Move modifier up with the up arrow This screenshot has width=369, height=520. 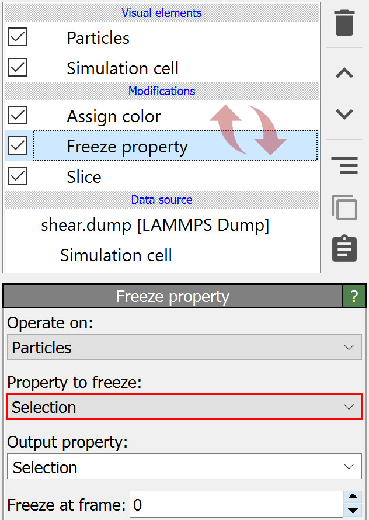point(344,73)
